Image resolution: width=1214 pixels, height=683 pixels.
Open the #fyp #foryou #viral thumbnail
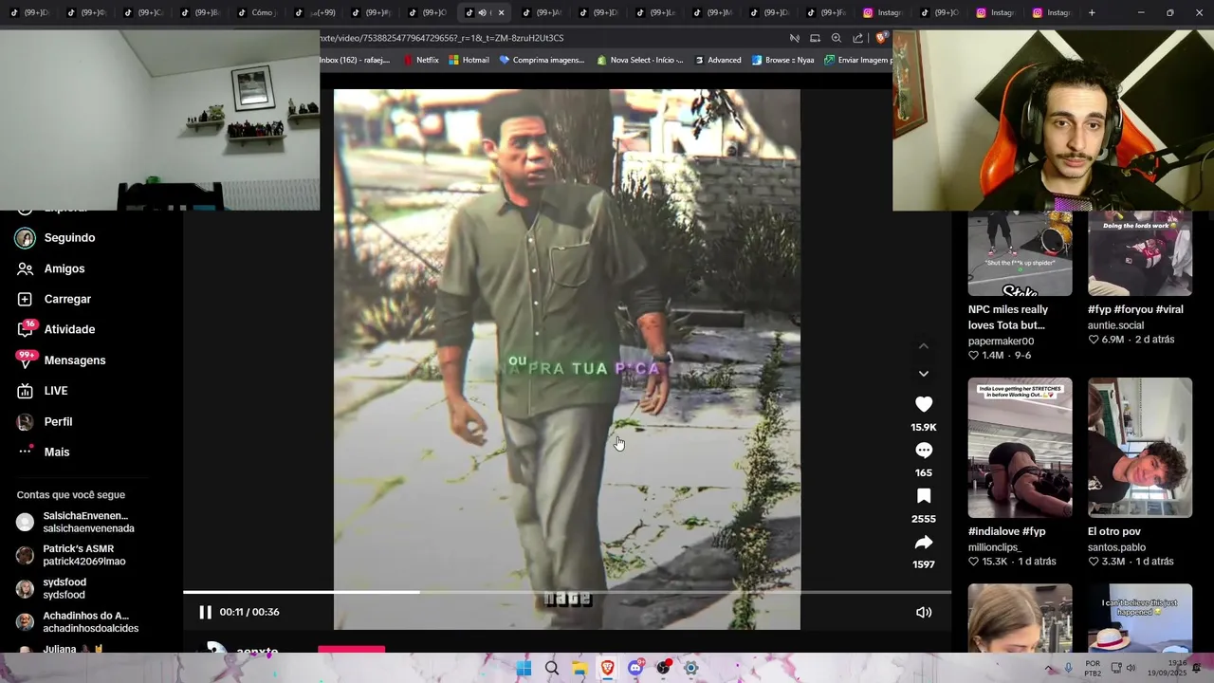pos(1139,253)
